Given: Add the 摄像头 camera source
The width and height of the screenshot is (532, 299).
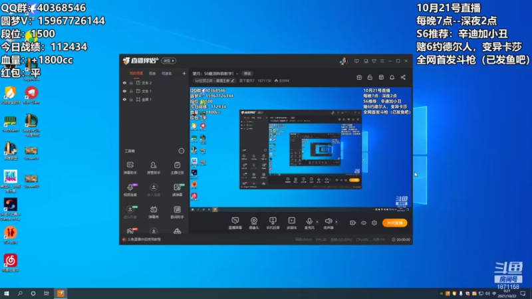Looking at the screenshot, I should (254, 223).
